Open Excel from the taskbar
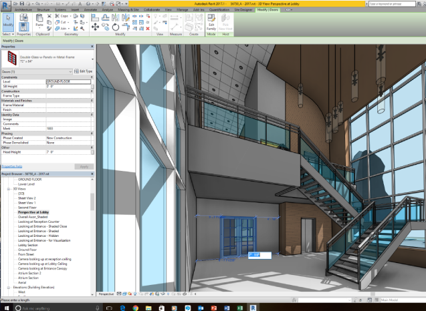The width and height of the screenshot is (426, 311). tap(240, 308)
